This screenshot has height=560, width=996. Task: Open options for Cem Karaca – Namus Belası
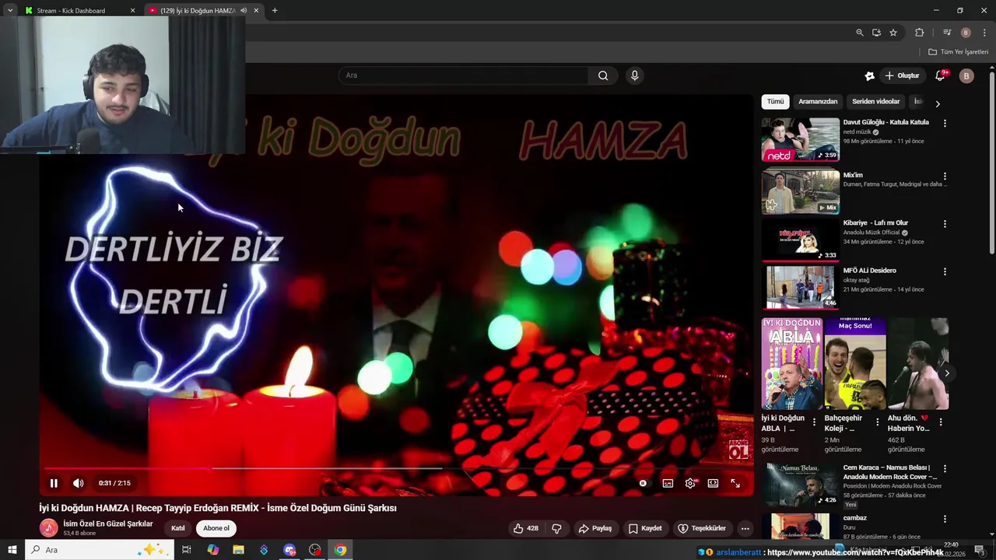tap(945, 469)
